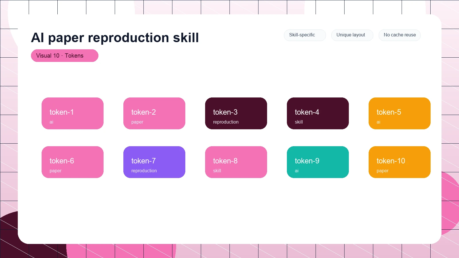Click the orange token-5 ai card
459x258 pixels.
click(400, 113)
